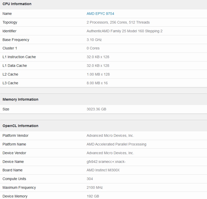The image size is (207, 199).
Task: Open the AMD EPYC 9754 link
Action: pyautogui.click(x=100, y=14)
